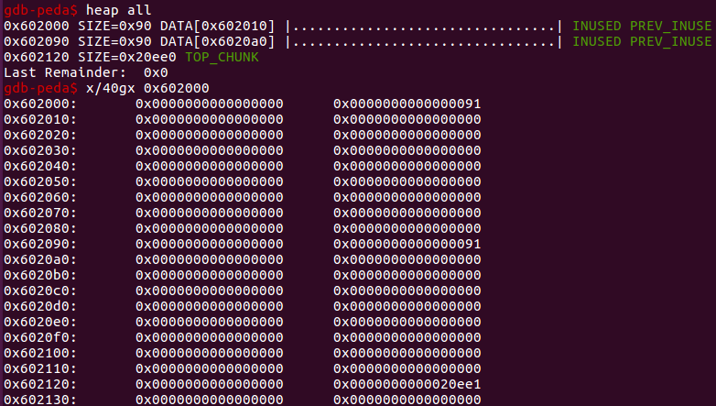Image resolution: width=716 pixels, height=406 pixels.
Task: Click address label 0x6020c0:
Action: (40, 291)
